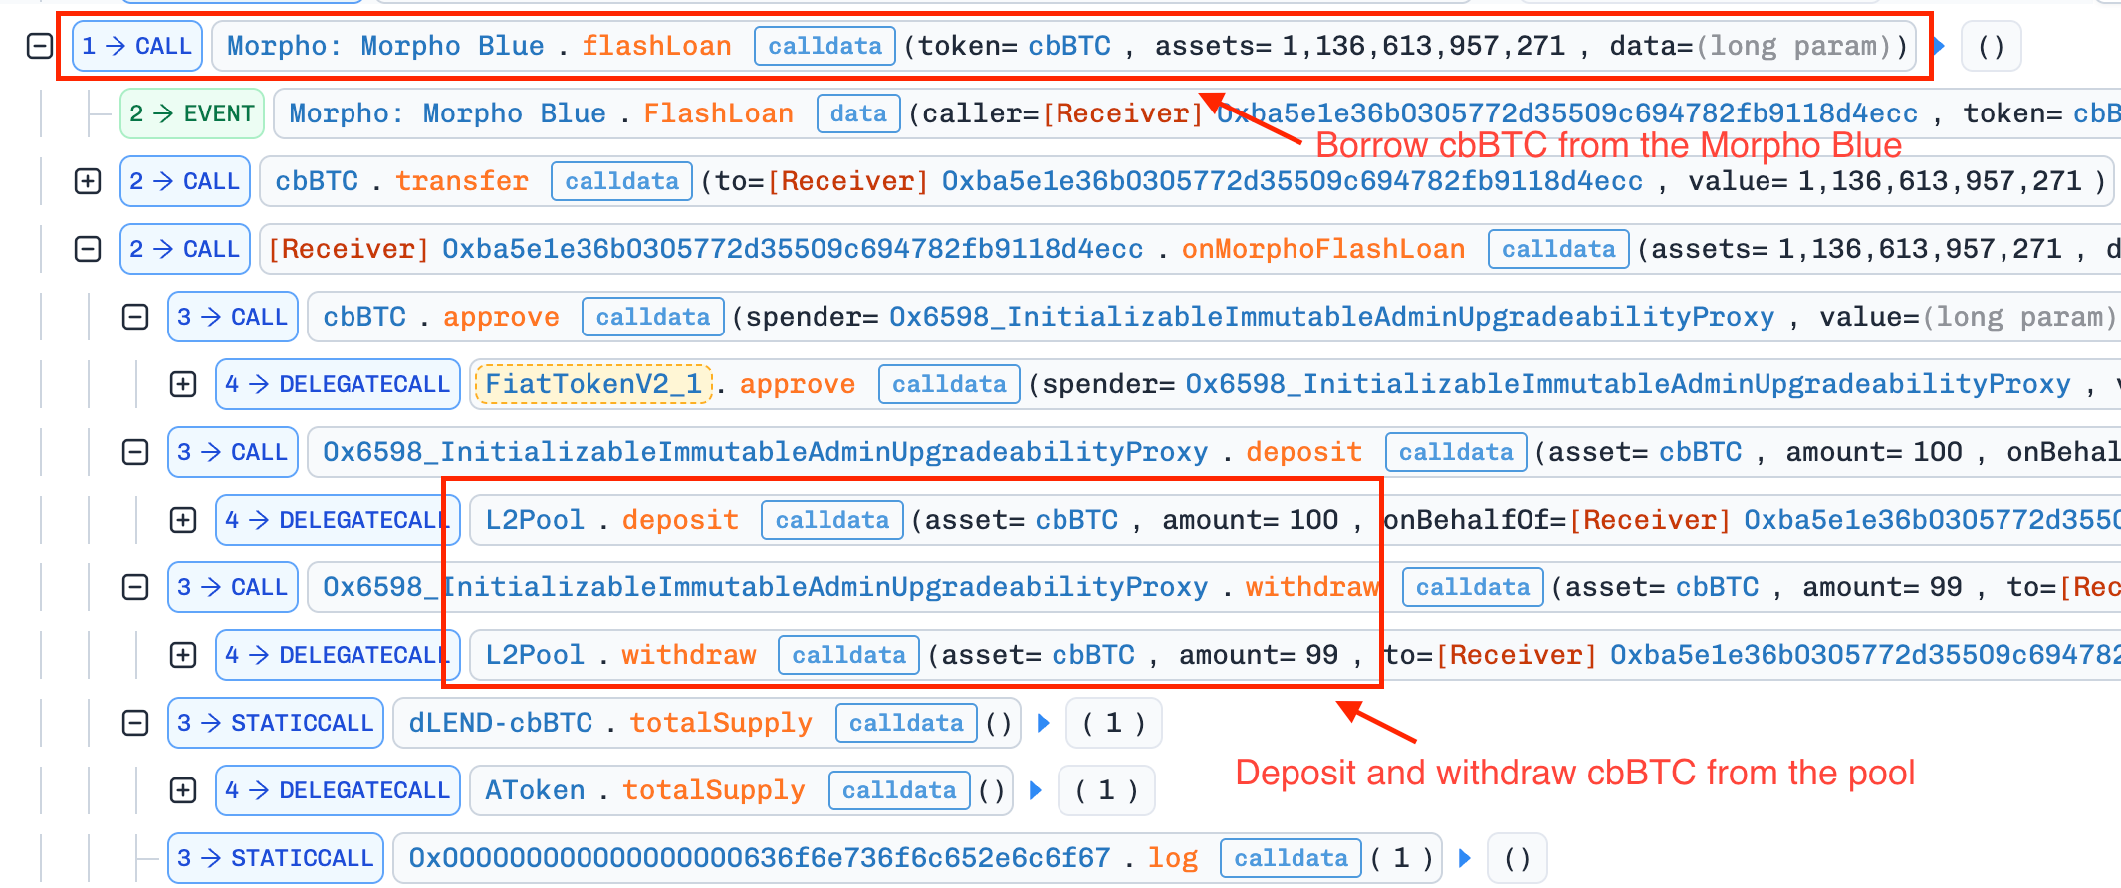This screenshot has height=888, width=2121.
Task: Open calldata for the FiatTokenV2_1 approve delegatecall
Action: tap(949, 384)
